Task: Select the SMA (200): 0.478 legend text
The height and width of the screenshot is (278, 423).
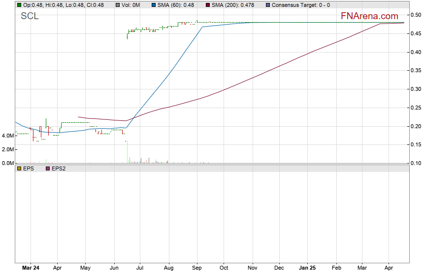Action: tap(232, 5)
